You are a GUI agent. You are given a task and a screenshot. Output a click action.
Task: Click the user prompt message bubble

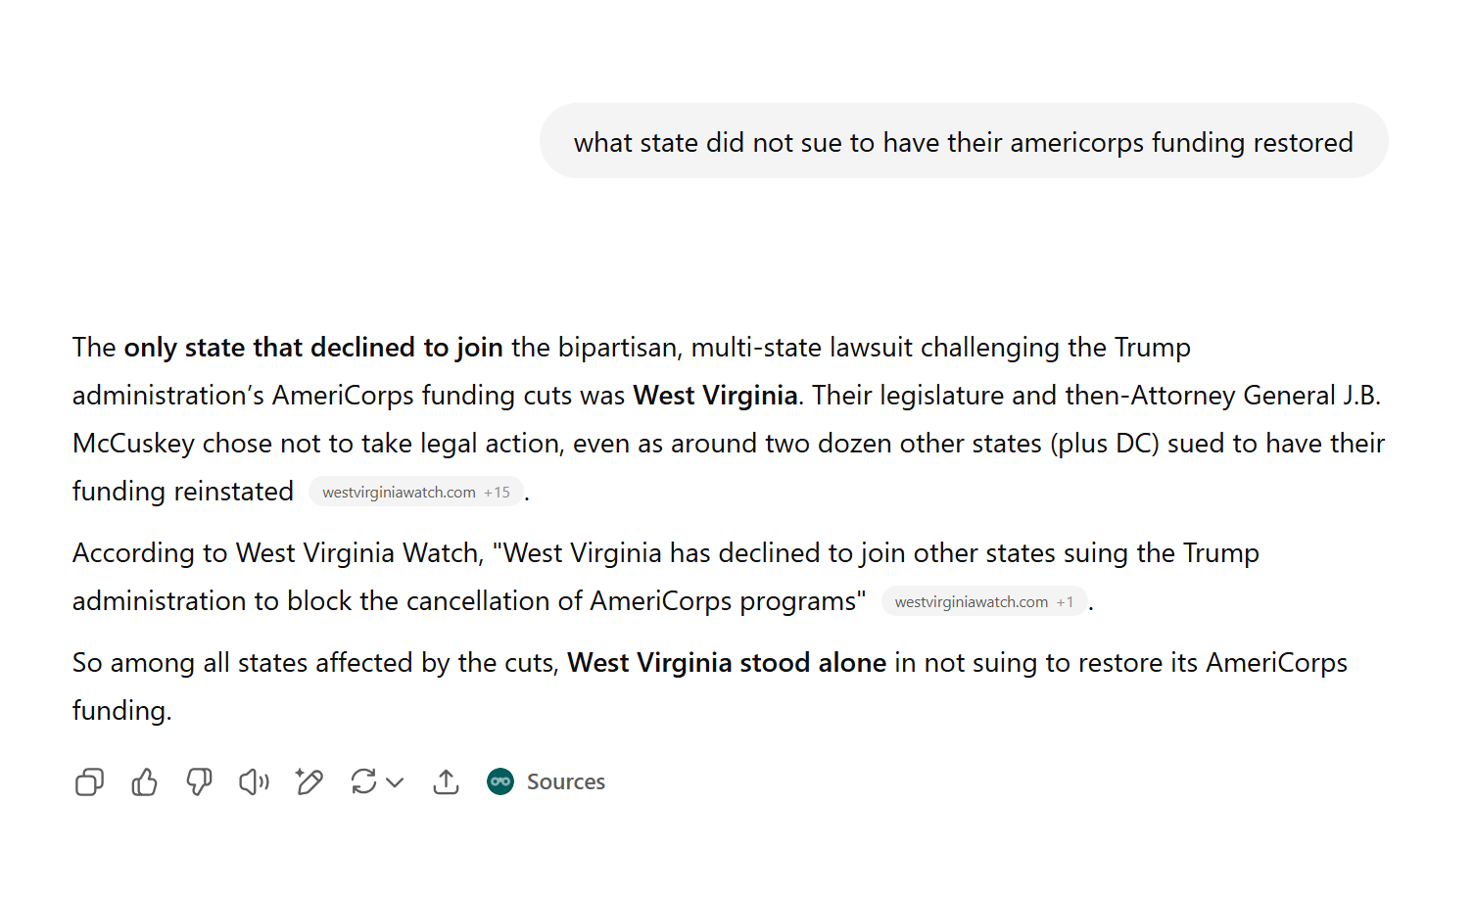(963, 142)
